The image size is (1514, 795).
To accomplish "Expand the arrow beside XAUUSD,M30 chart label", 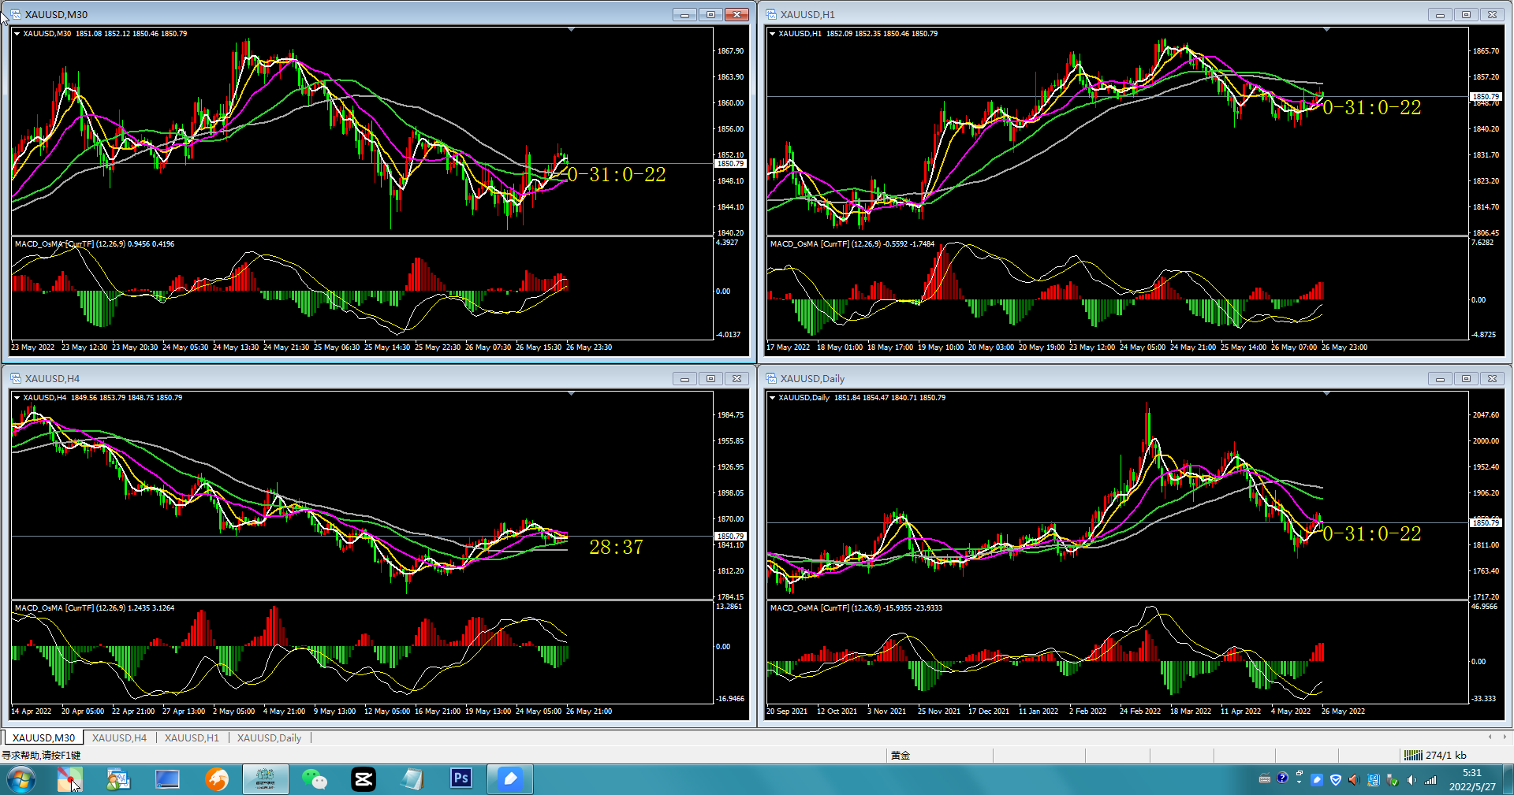I will tap(17, 34).
